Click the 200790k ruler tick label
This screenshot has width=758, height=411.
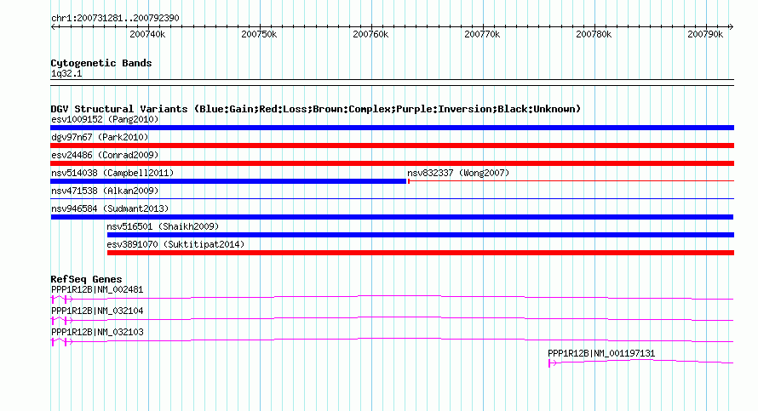tap(706, 34)
